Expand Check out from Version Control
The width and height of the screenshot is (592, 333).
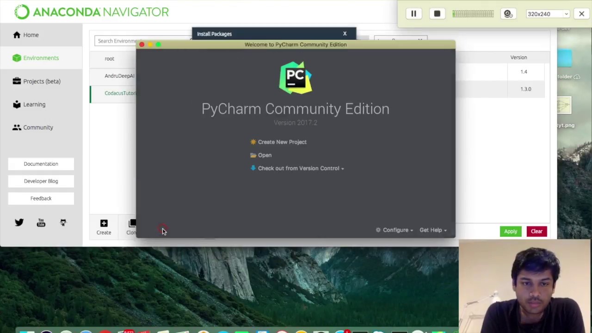click(x=297, y=168)
